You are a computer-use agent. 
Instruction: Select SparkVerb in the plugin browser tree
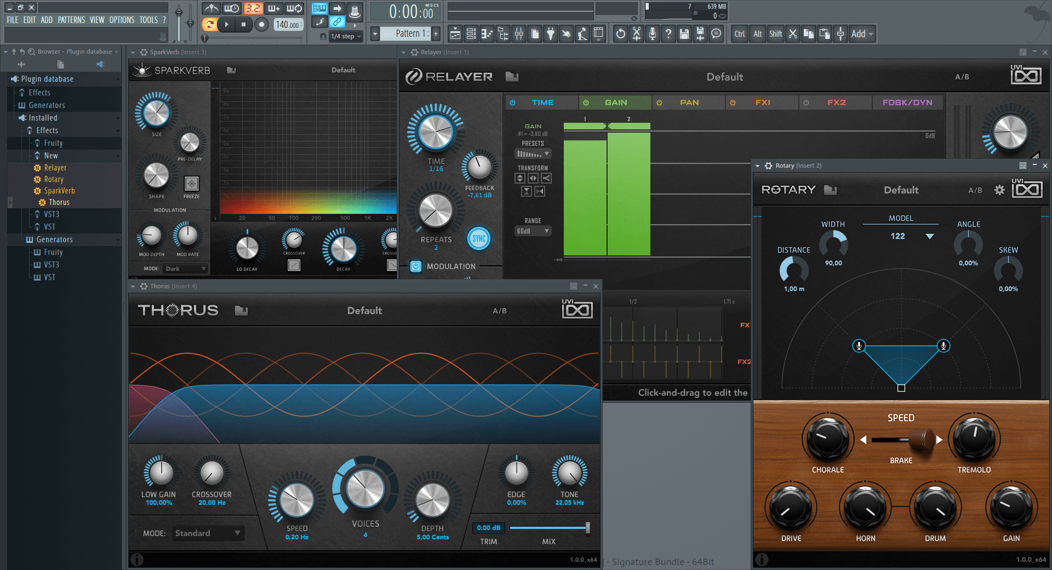[59, 191]
